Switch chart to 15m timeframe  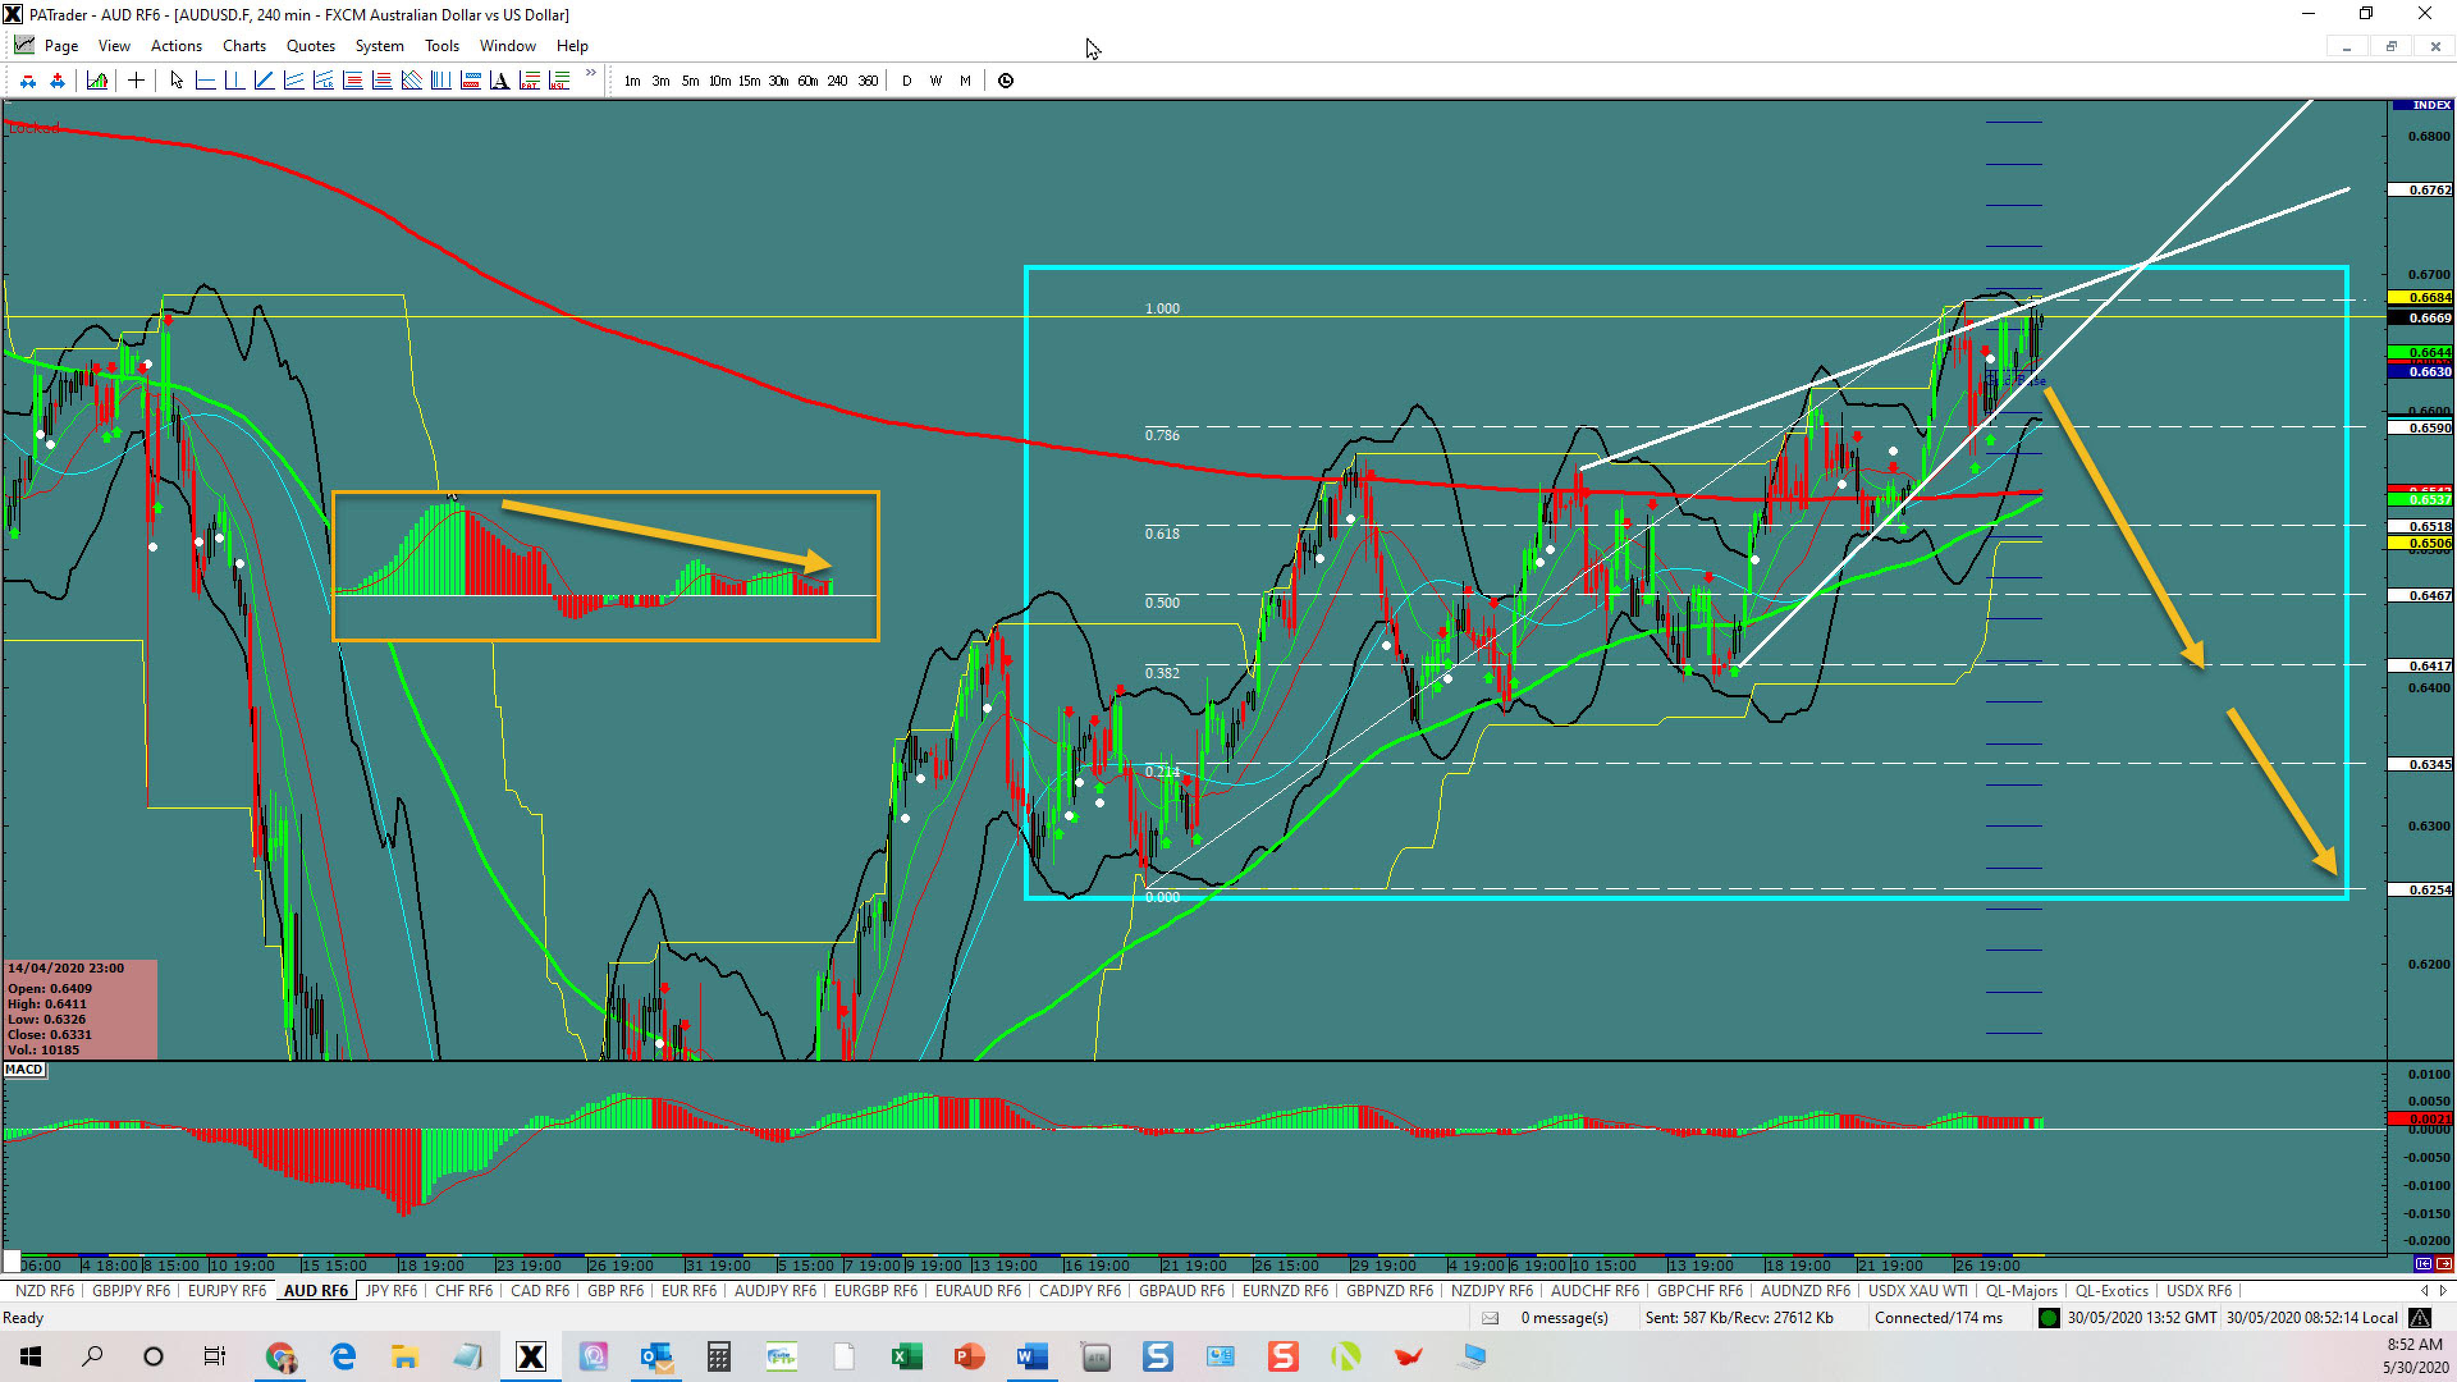pyautogui.click(x=749, y=81)
